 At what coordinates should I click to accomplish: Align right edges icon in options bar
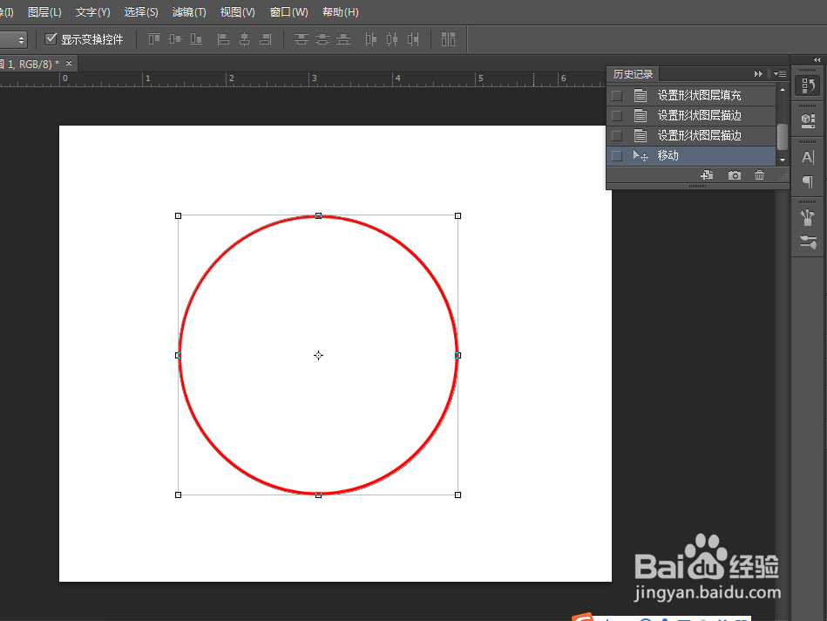(x=266, y=39)
